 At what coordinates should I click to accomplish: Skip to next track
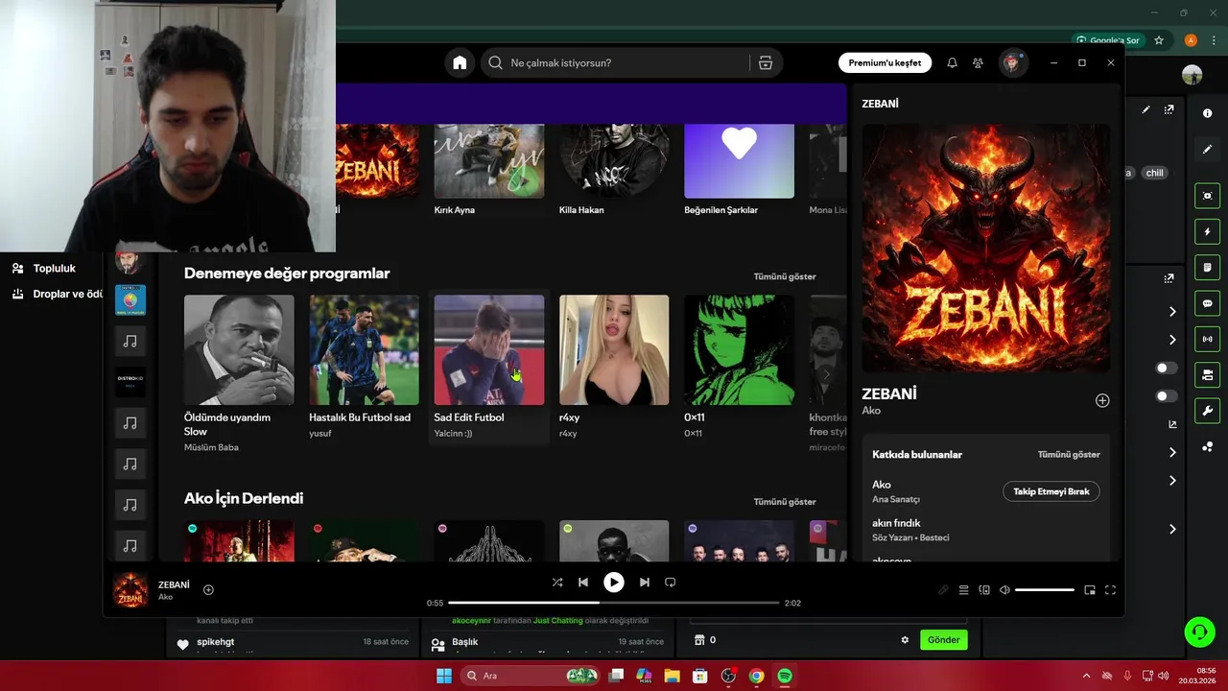pos(645,582)
